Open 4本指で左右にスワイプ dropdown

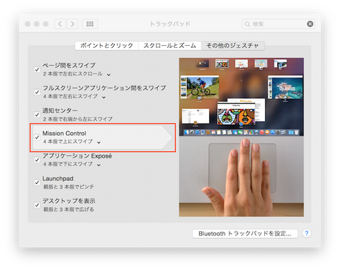click(74, 96)
